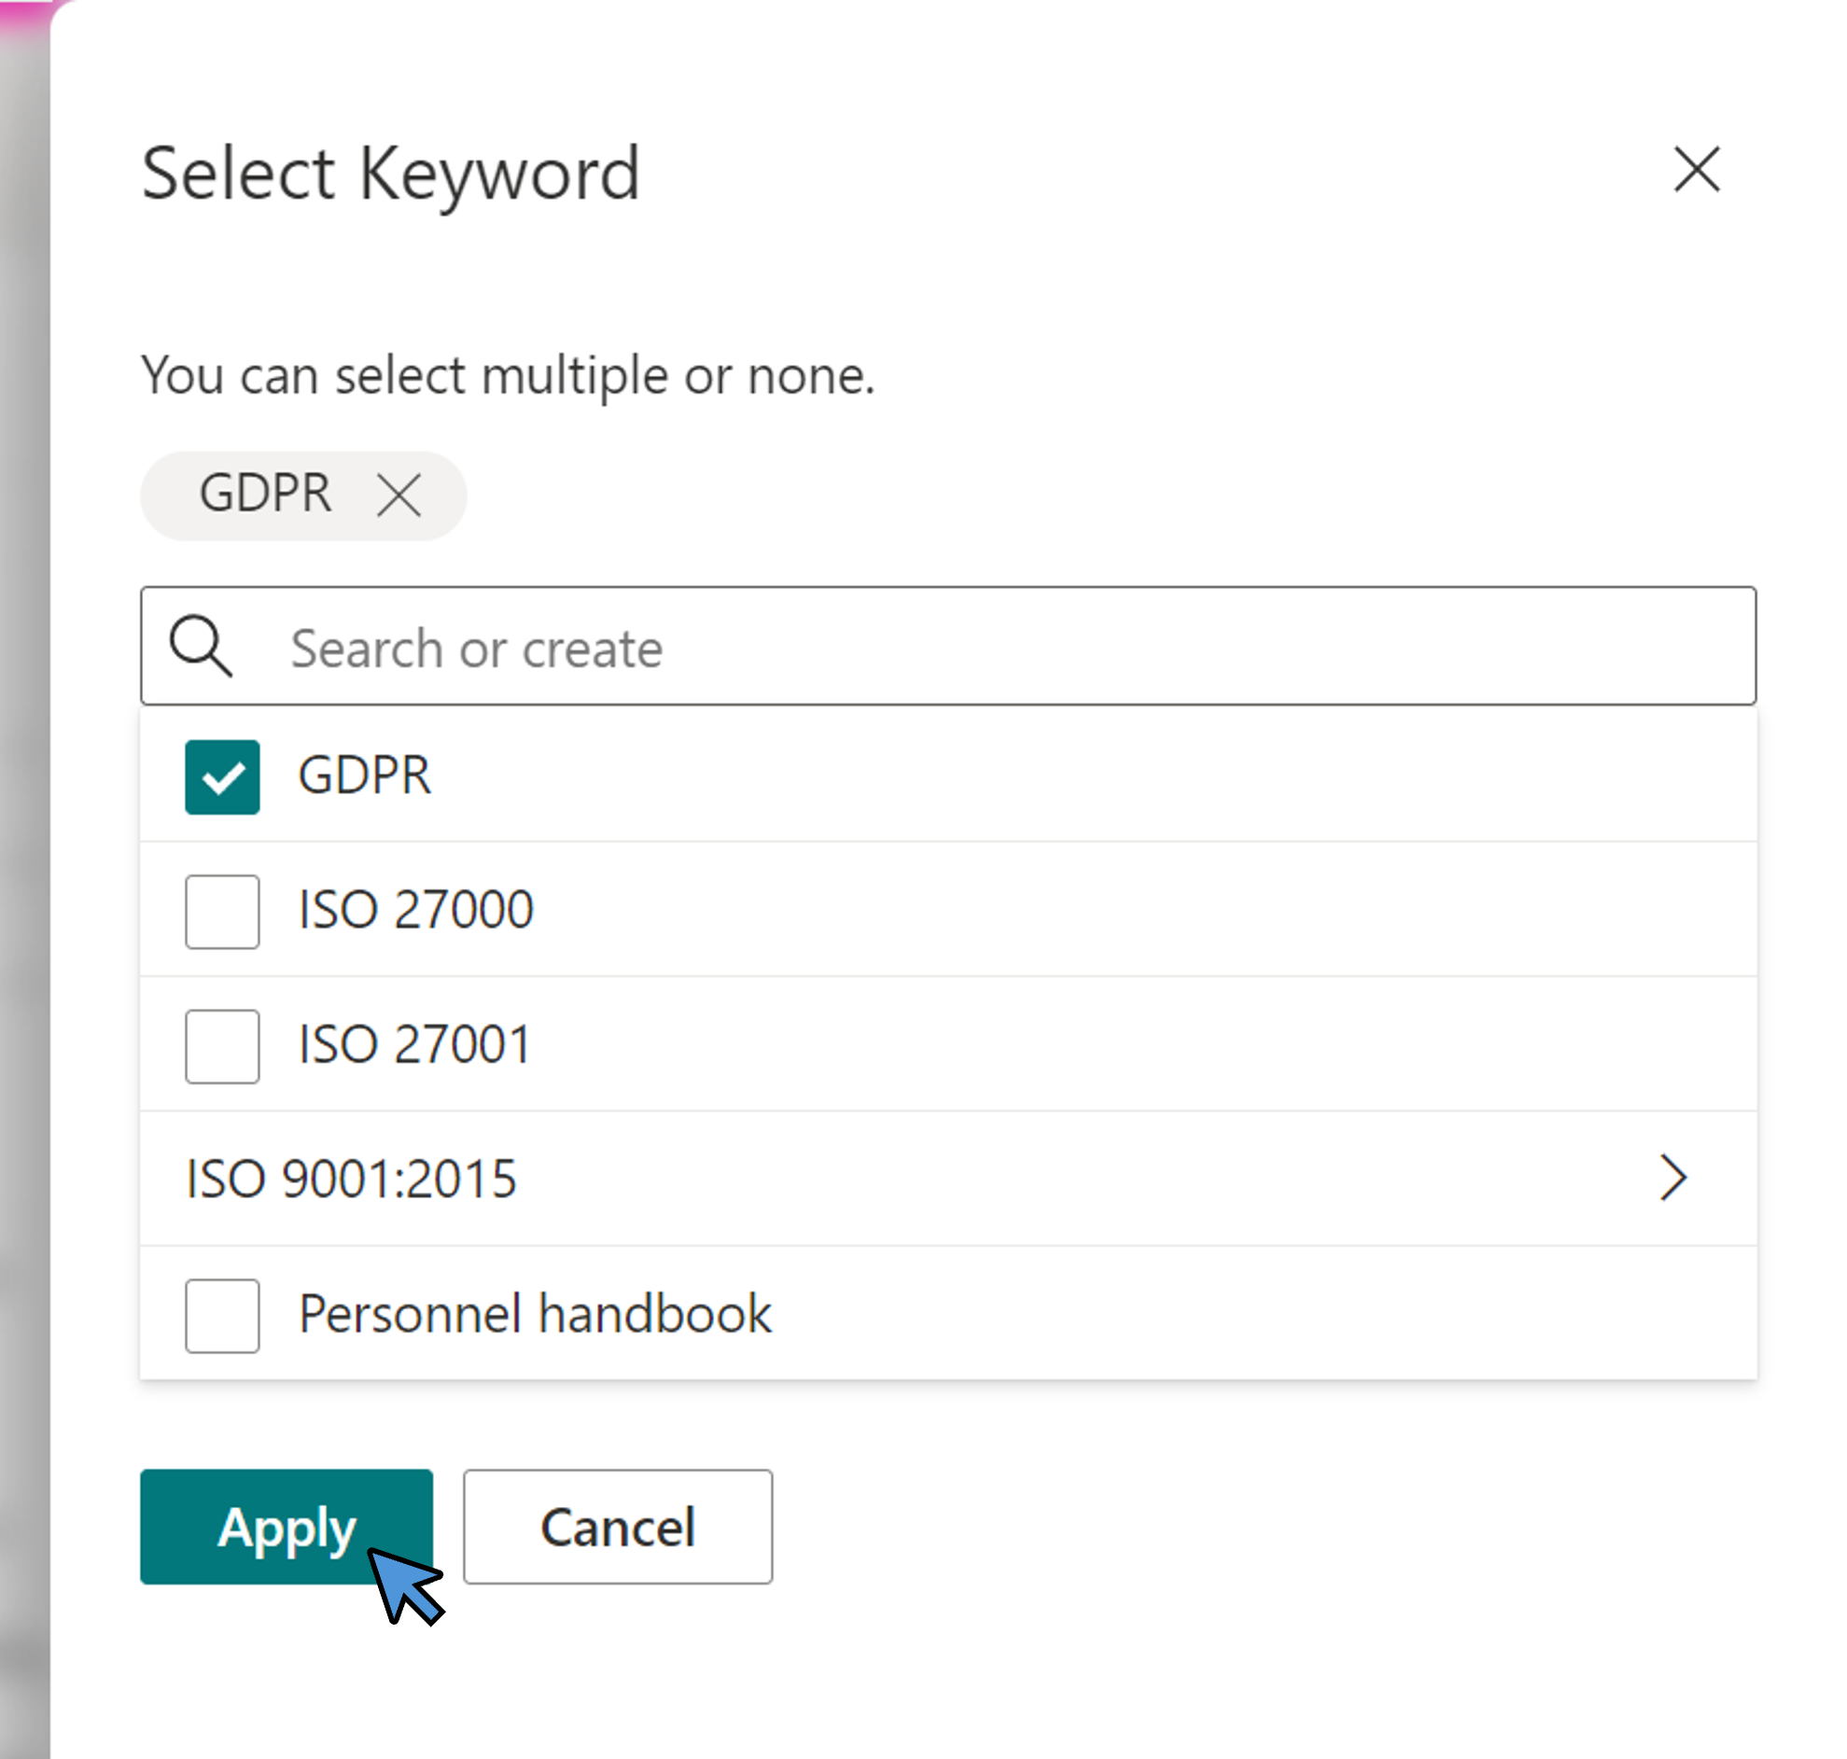Tick the ISO 27000 checkbox
This screenshot has height=1759, width=1847.
222,912
